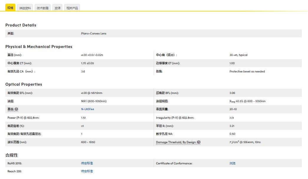Click the Reach 235 符合标准 link
This screenshot has width=308, height=179.
[87, 171]
